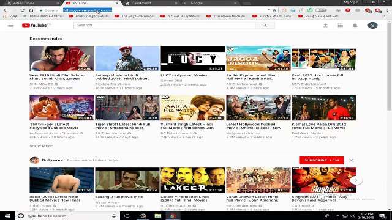Expand the bookmarks bar overflow chevron
The width and height of the screenshot is (392, 220).
coord(384,16)
